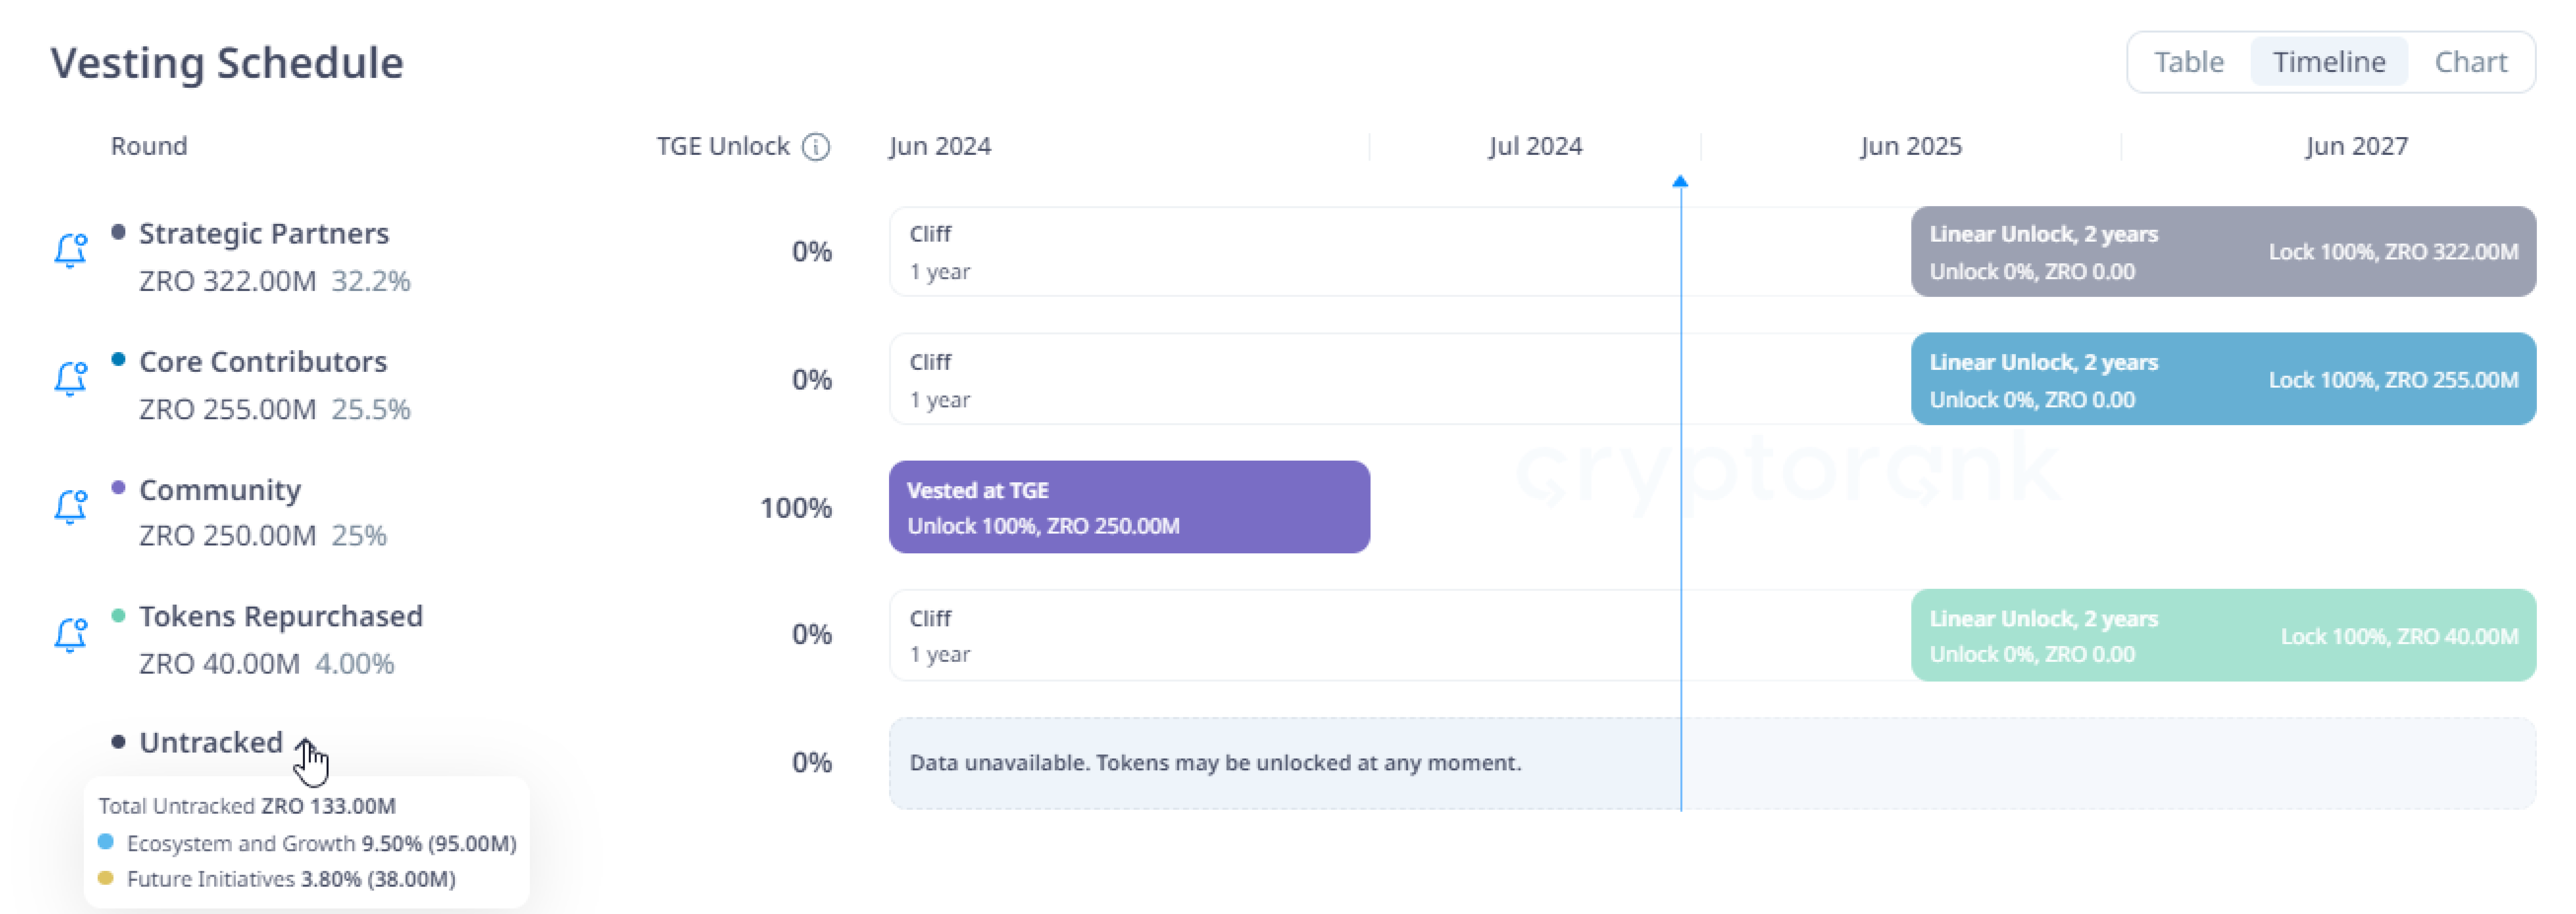Click the Strategic Partners alert bell icon
Viewport: 2576px width, 914px height.
click(70, 250)
